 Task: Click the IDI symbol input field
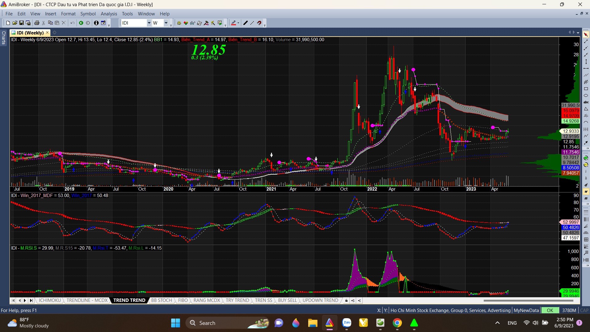point(134,23)
